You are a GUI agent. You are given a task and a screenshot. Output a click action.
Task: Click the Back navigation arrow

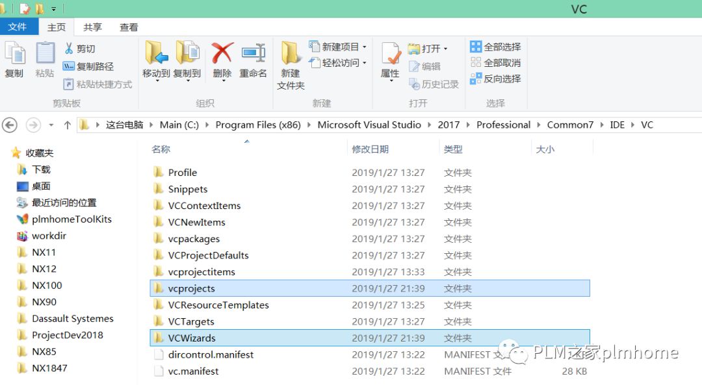[10, 125]
